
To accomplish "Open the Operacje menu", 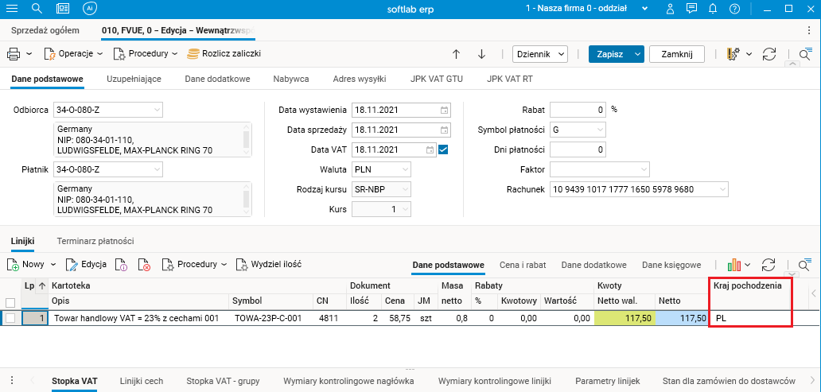I will 73,53.
